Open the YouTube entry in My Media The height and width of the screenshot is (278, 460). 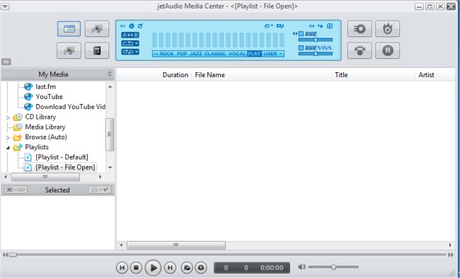49,96
